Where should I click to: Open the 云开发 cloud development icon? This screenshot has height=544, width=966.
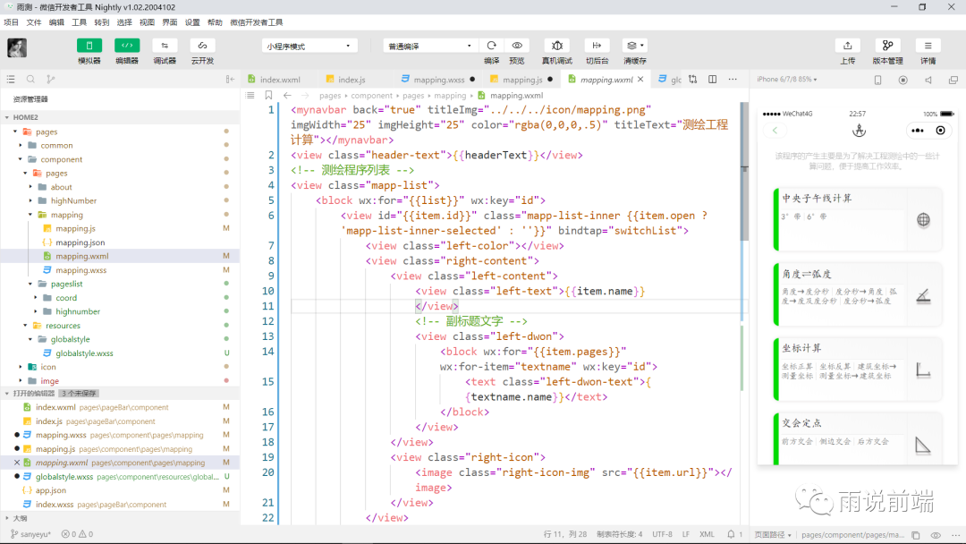[x=202, y=46]
